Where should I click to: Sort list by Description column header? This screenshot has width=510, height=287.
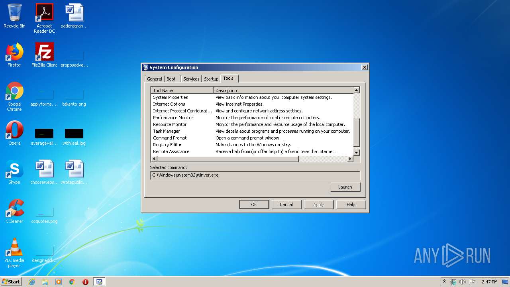[283, 90]
